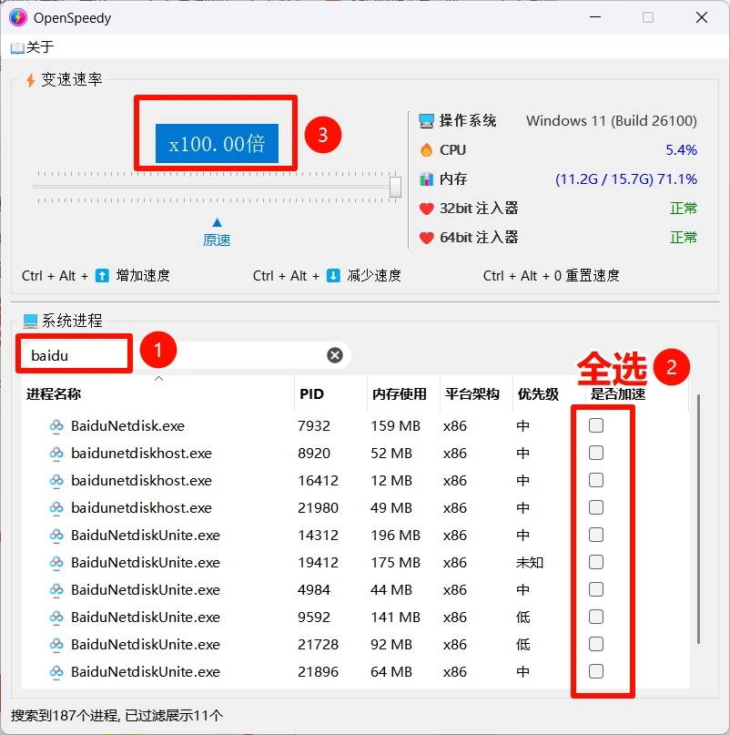Click the speed slider handle on the right
The width and height of the screenshot is (730, 735).
pyautogui.click(x=395, y=186)
